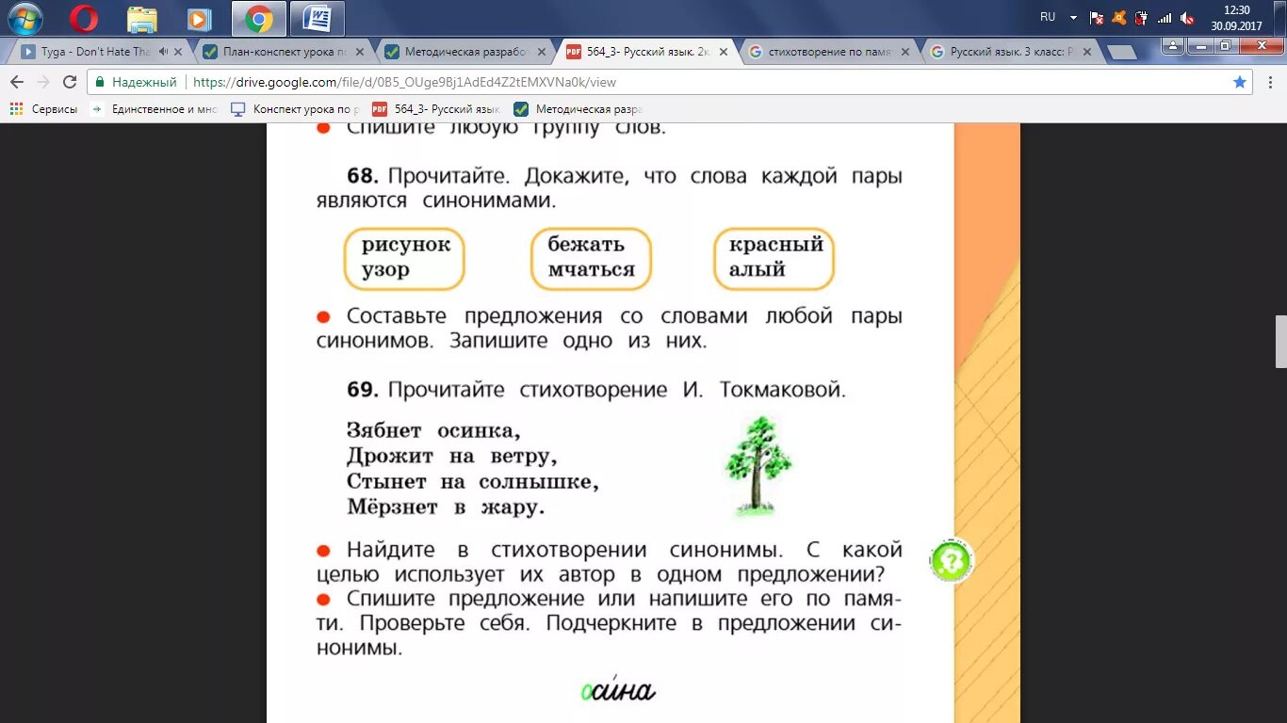Click the aspen tree illustration
Viewport: 1287px width, 723px height.
pyautogui.click(x=757, y=466)
